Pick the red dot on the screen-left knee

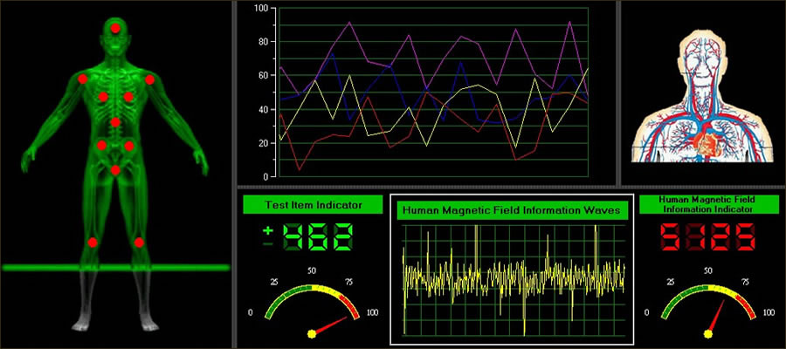(x=93, y=242)
